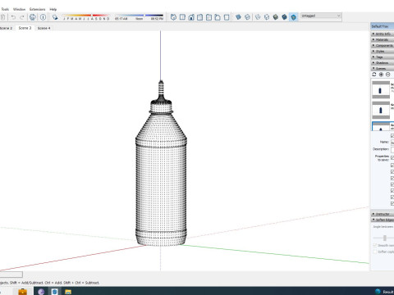Expand the Materials panel

coord(383,39)
